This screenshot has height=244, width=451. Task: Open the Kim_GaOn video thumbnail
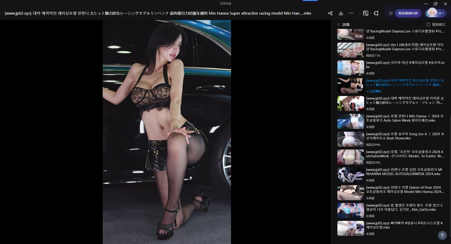351,211
